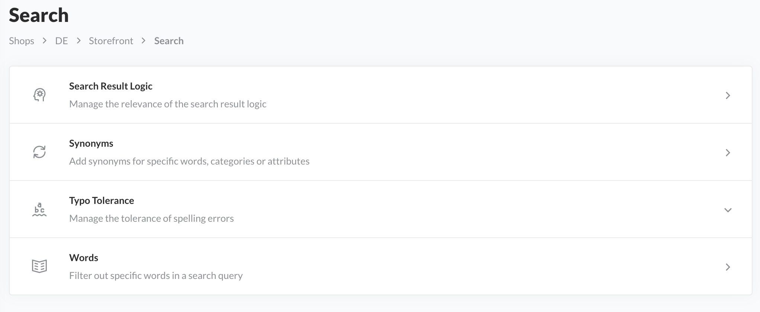
Task: Click "Filter out specific words" description
Action: [156, 276]
